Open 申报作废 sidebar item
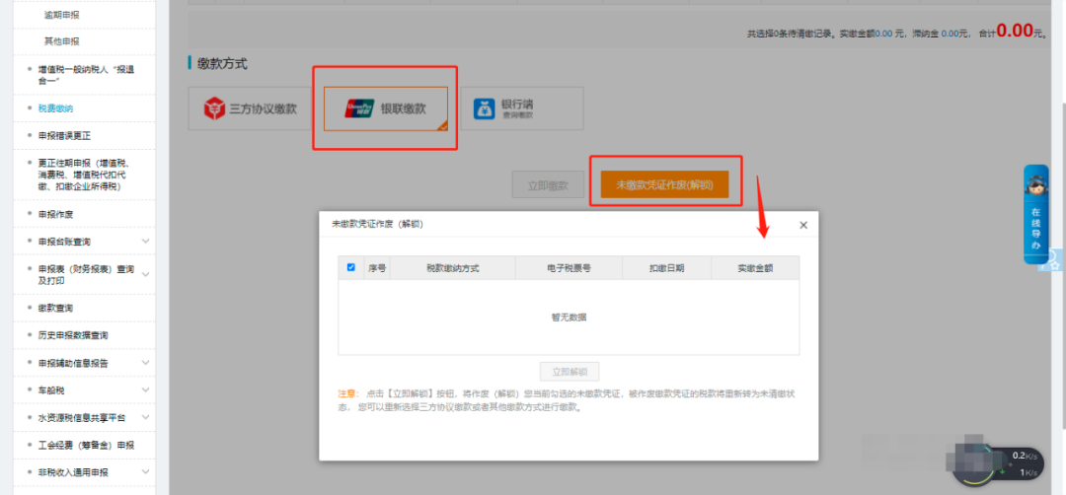This screenshot has height=495, width=1066. [55, 214]
